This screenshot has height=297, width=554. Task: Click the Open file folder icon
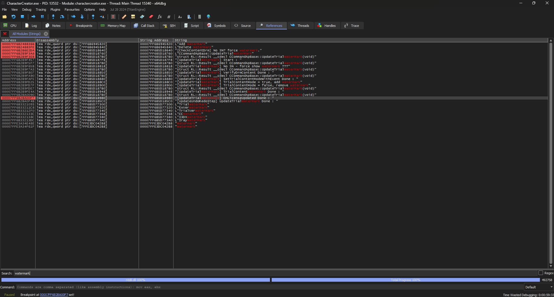pyautogui.click(x=5, y=17)
